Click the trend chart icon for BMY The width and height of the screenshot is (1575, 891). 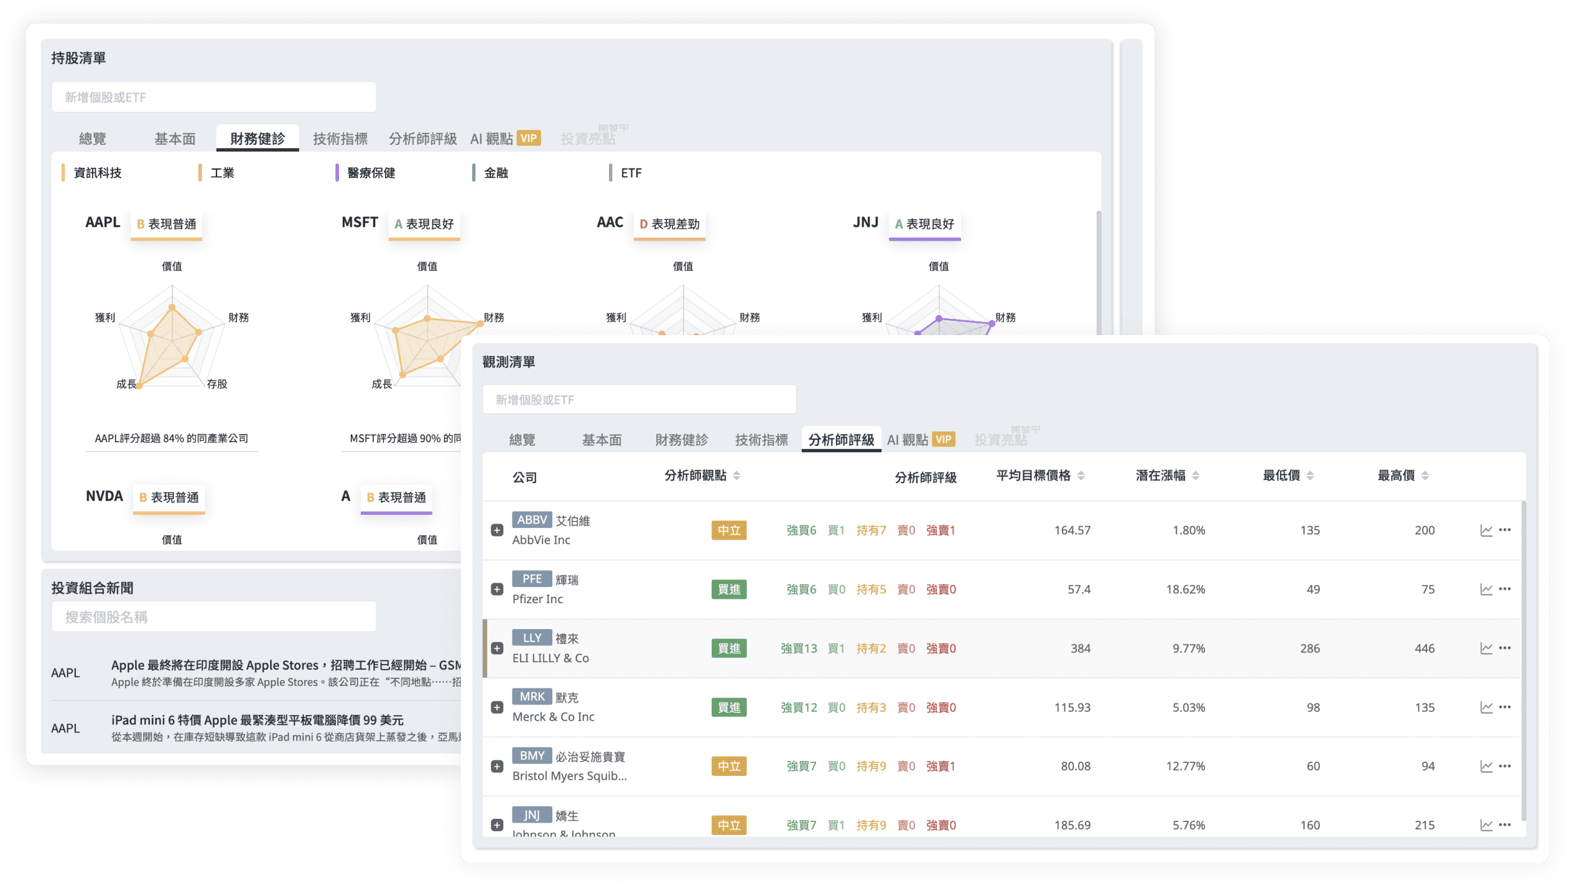click(1486, 767)
